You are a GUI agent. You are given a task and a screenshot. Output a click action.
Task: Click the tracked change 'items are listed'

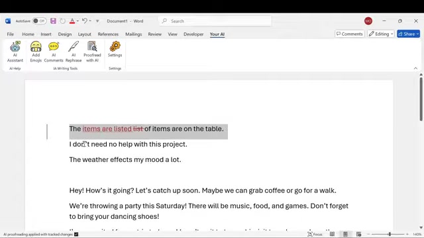coord(107,129)
